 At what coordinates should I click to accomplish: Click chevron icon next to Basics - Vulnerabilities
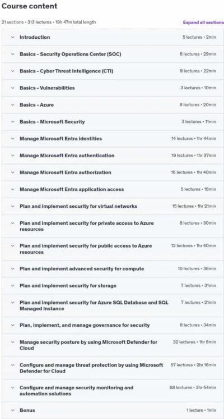point(12,88)
